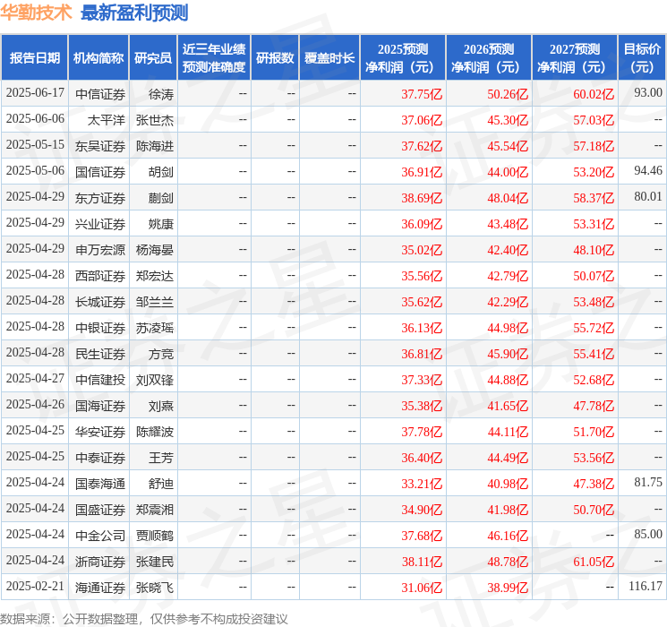Select the 中信建投 institution cell
The width and height of the screenshot is (667, 627).
[100, 380]
